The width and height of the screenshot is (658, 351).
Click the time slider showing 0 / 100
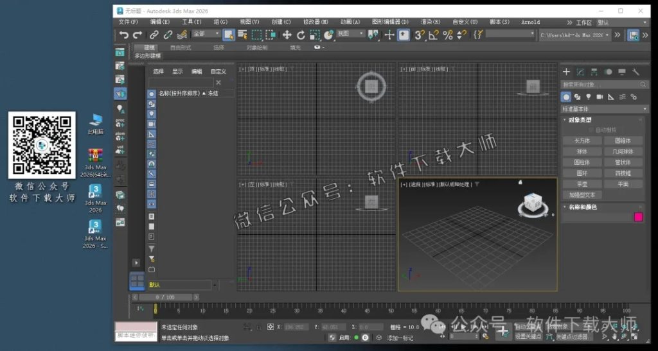pos(165,297)
